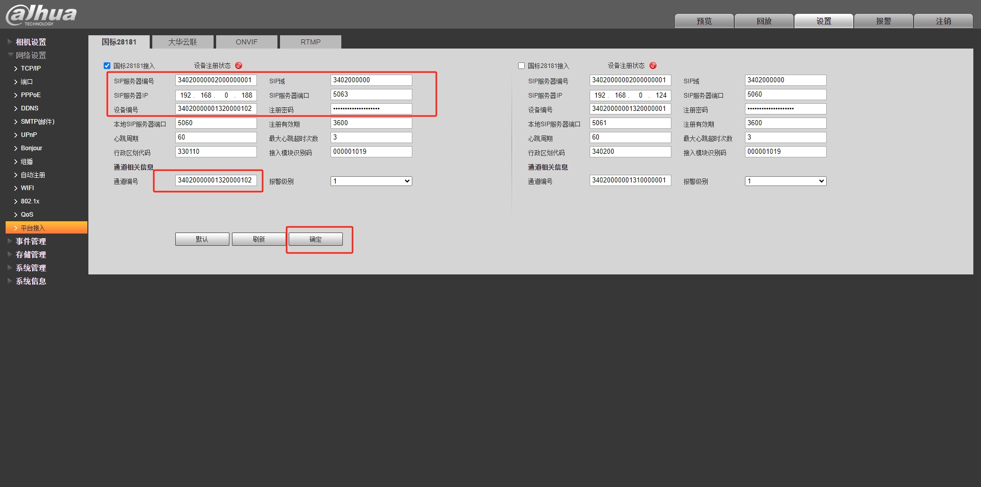Viewport: 981px width, 487px height.
Task: Open the RTMP tab
Action: [310, 42]
